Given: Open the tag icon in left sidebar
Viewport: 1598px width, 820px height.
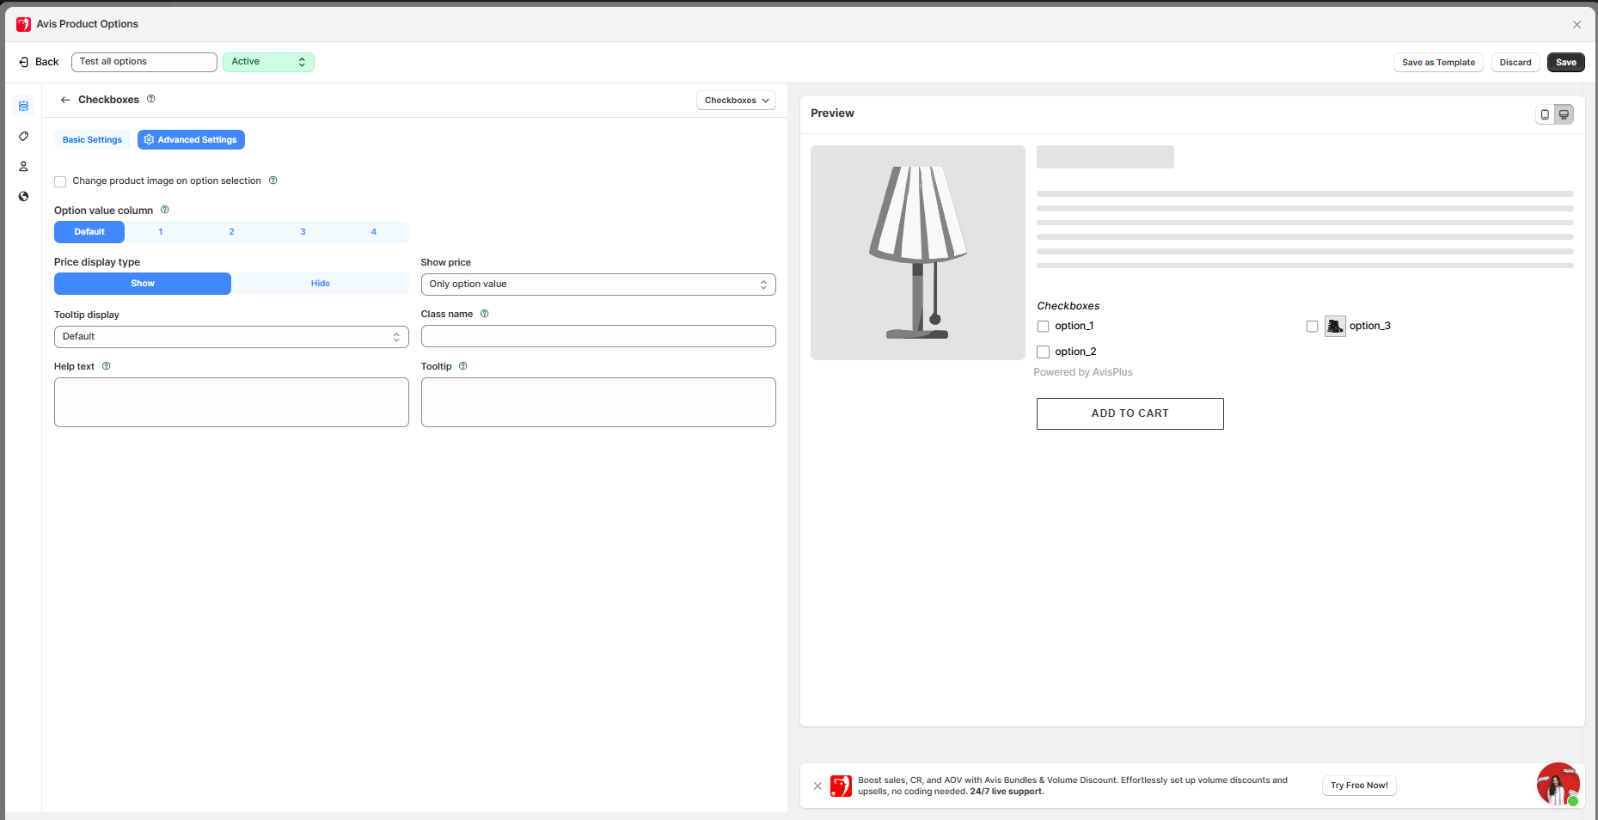Looking at the screenshot, I should (x=23, y=137).
